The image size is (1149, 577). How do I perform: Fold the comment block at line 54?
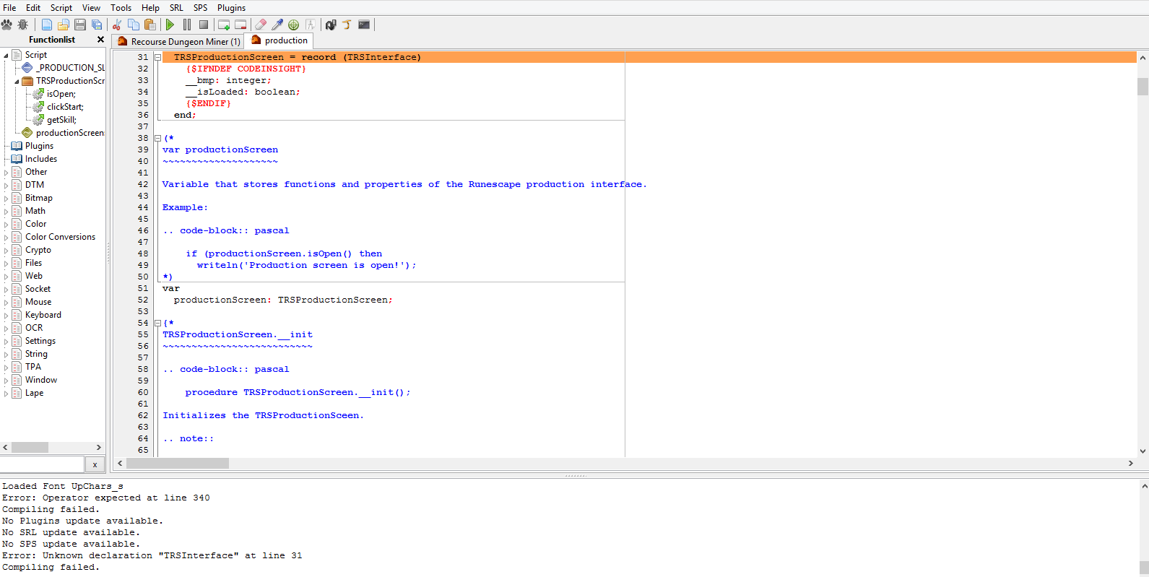point(157,323)
